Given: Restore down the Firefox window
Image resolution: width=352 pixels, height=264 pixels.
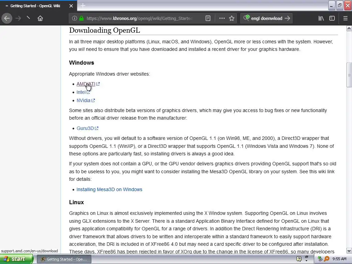Looking at the screenshot, I should (340, 5).
